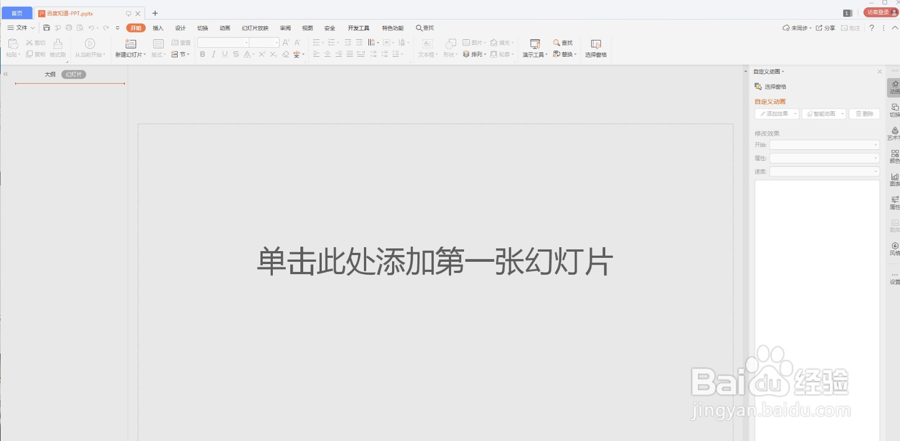Click the Undo arrow icon
The height and width of the screenshot is (441, 900).
[x=91, y=28]
